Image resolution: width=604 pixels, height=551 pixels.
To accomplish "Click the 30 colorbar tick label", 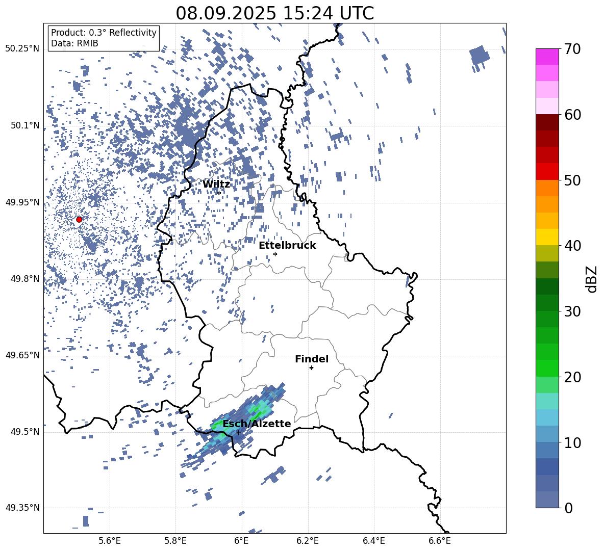I will [572, 311].
